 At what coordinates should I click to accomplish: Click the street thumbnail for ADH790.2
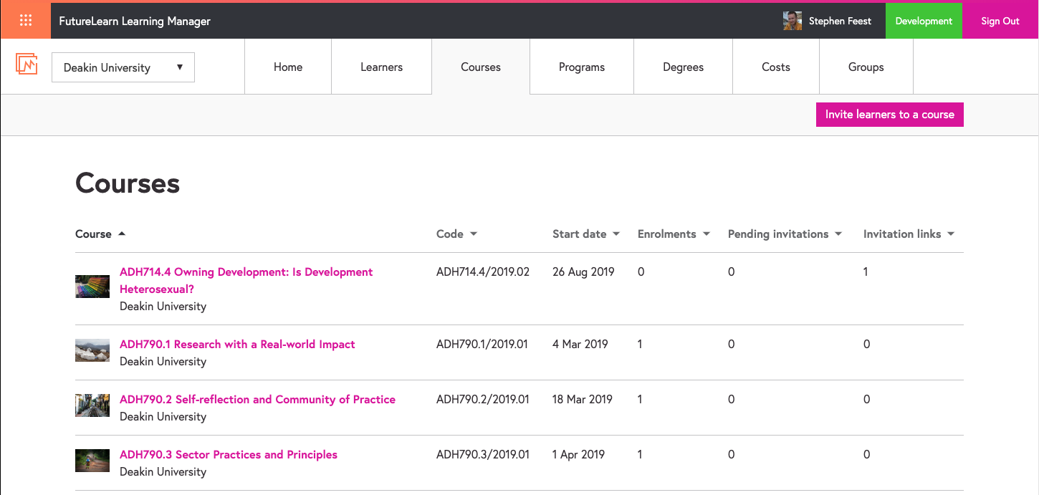pyautogui.click(x=92, y=405)
